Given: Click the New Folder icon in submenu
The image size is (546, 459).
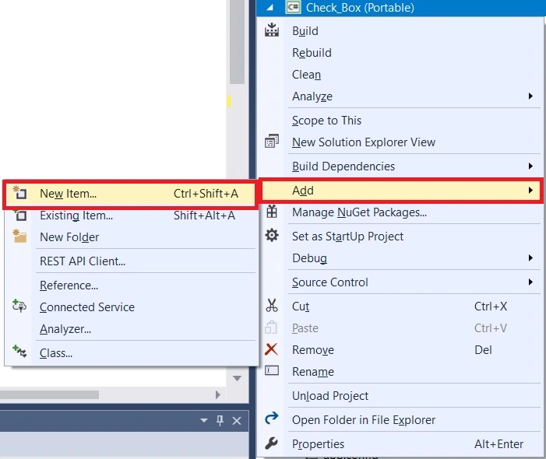Looking at the screenshot, I should pyautogui.click(x=19, y=236).
